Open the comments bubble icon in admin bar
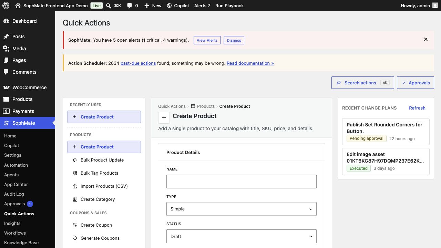441x248 pixels. tap(130, 6)
